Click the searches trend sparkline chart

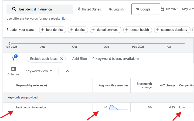(x=119, y=108)
